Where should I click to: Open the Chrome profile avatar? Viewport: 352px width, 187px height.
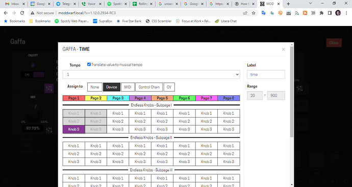pyautogui.click(x=338, y=13)
